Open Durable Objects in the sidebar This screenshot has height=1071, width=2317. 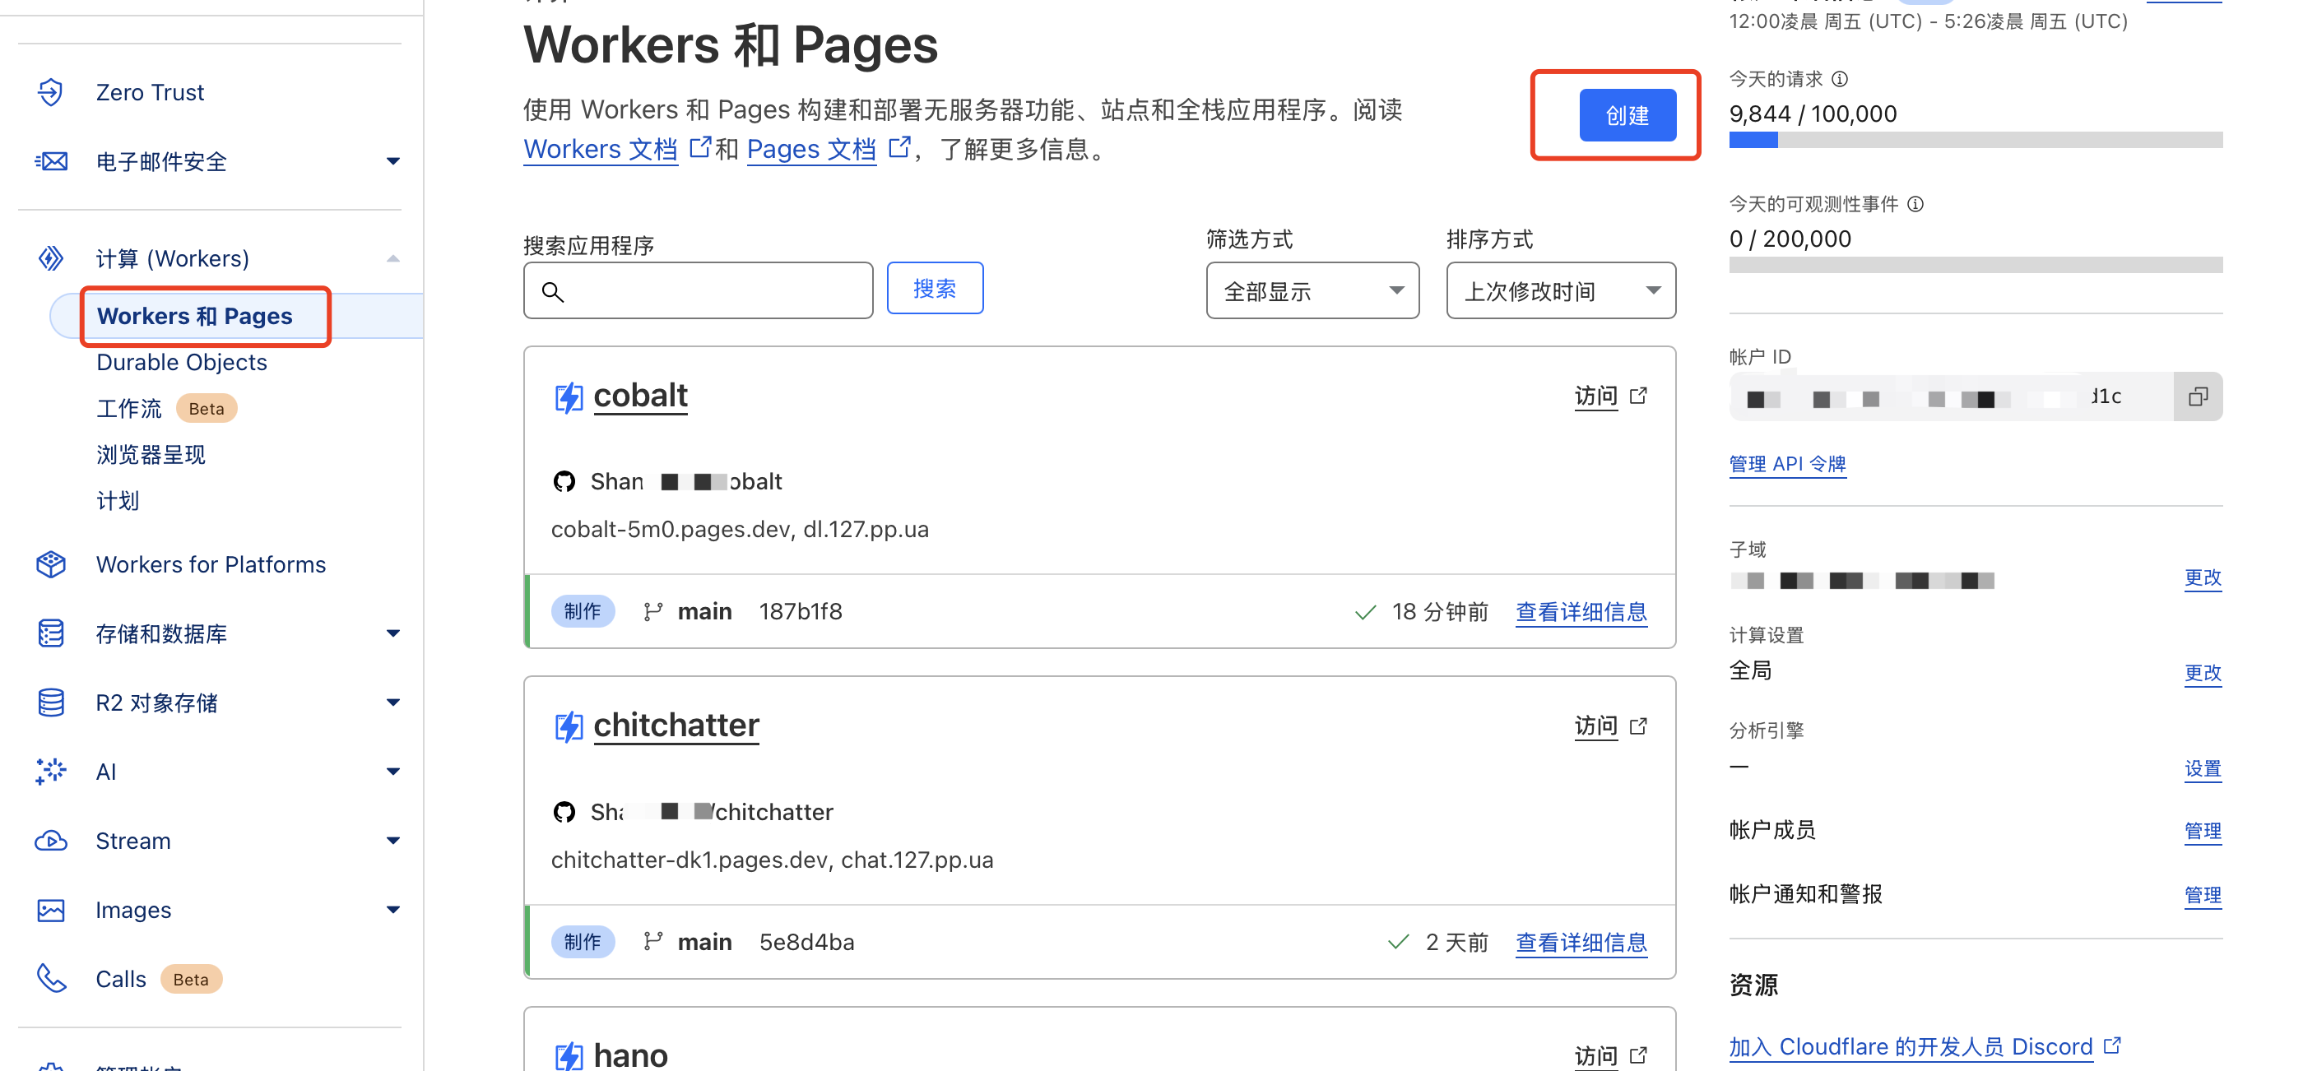tap(182, 361)
